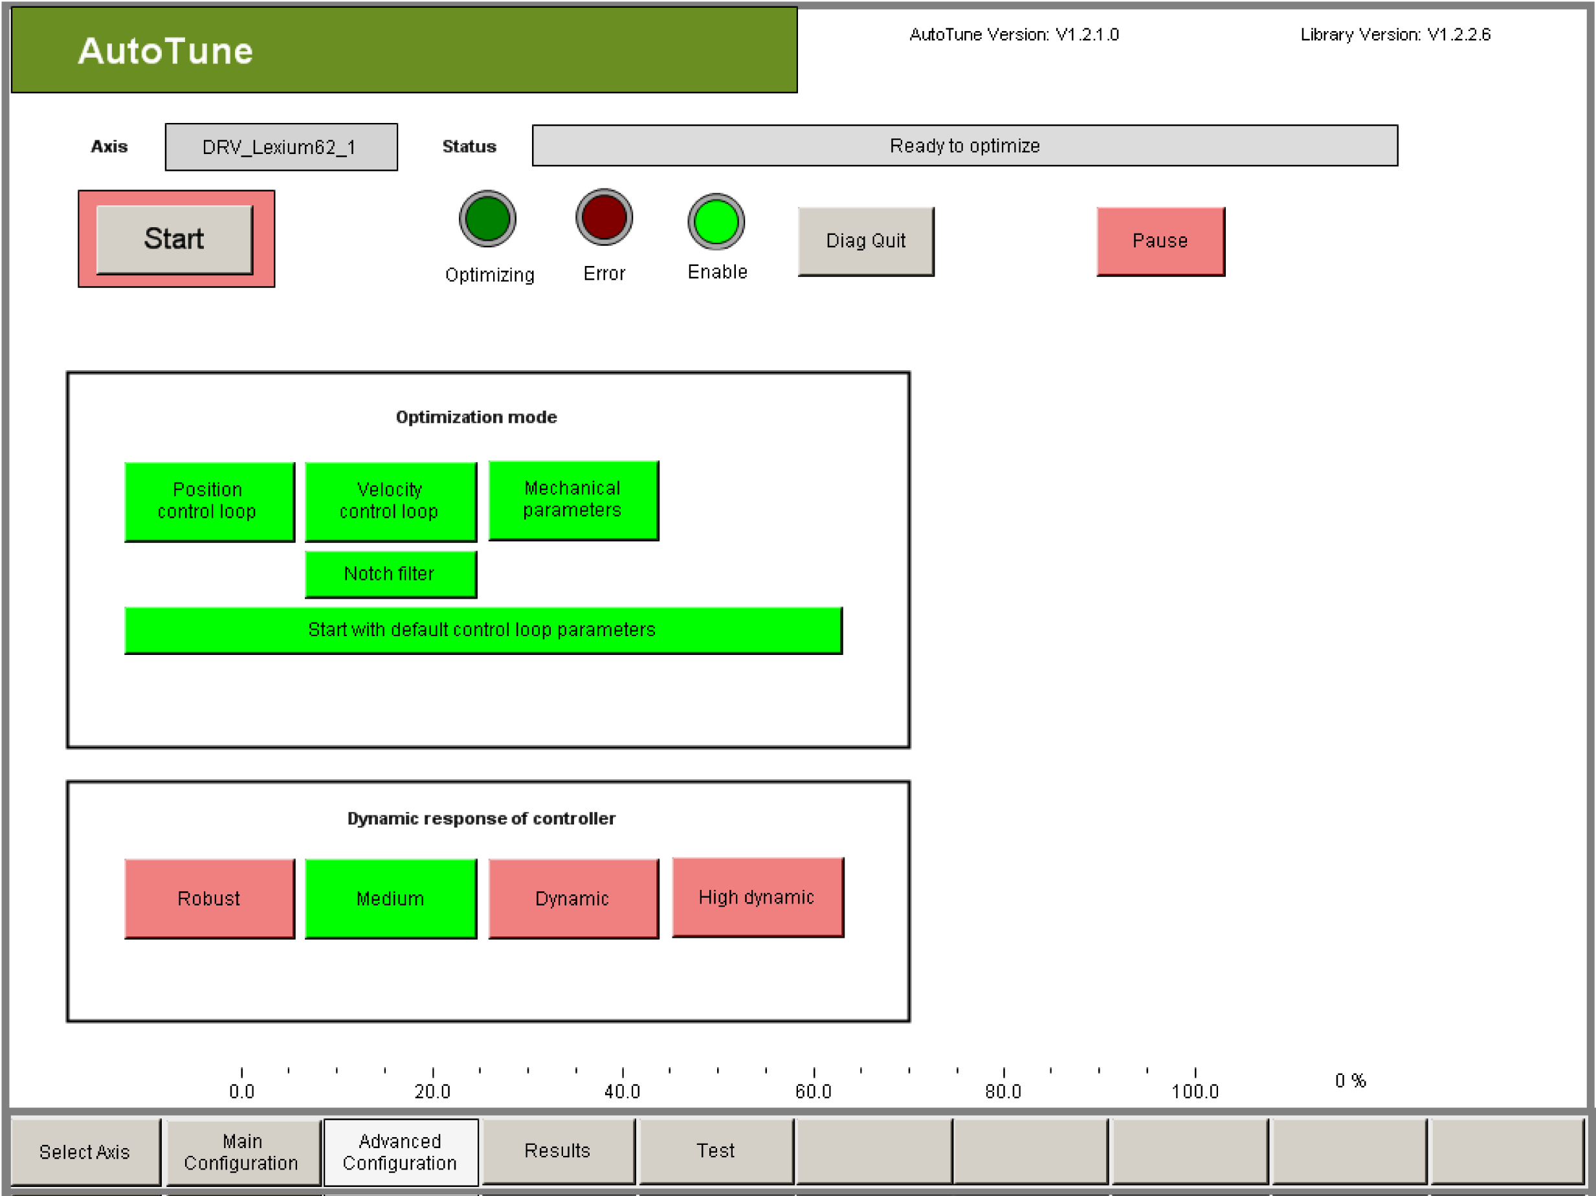The image size is (1596, 1196).
Task: Toggle Mechanical parameters optimization mode
Action: click(573, 499)
